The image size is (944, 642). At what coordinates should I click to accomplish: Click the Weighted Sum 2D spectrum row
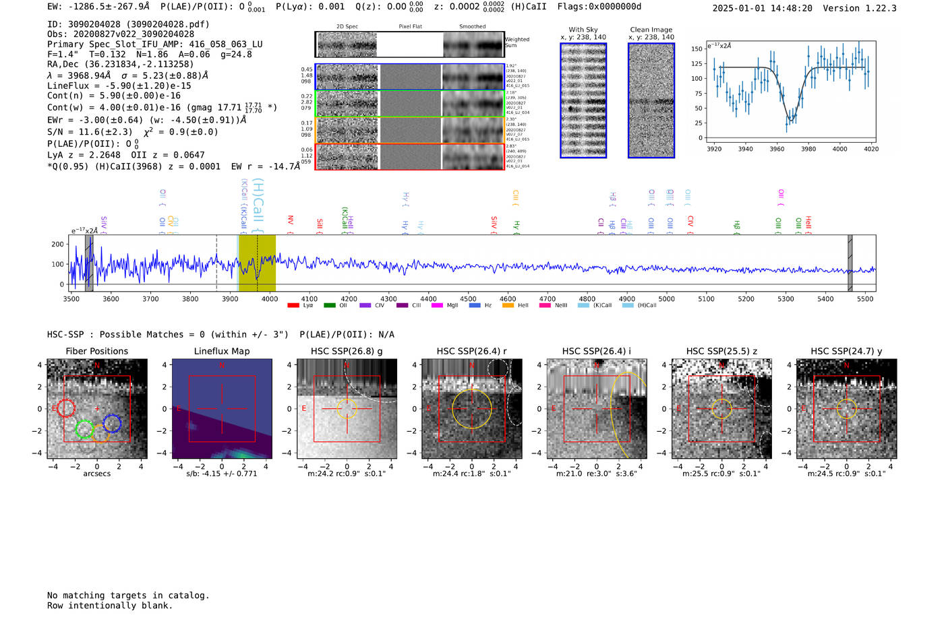tap(410, 44)
